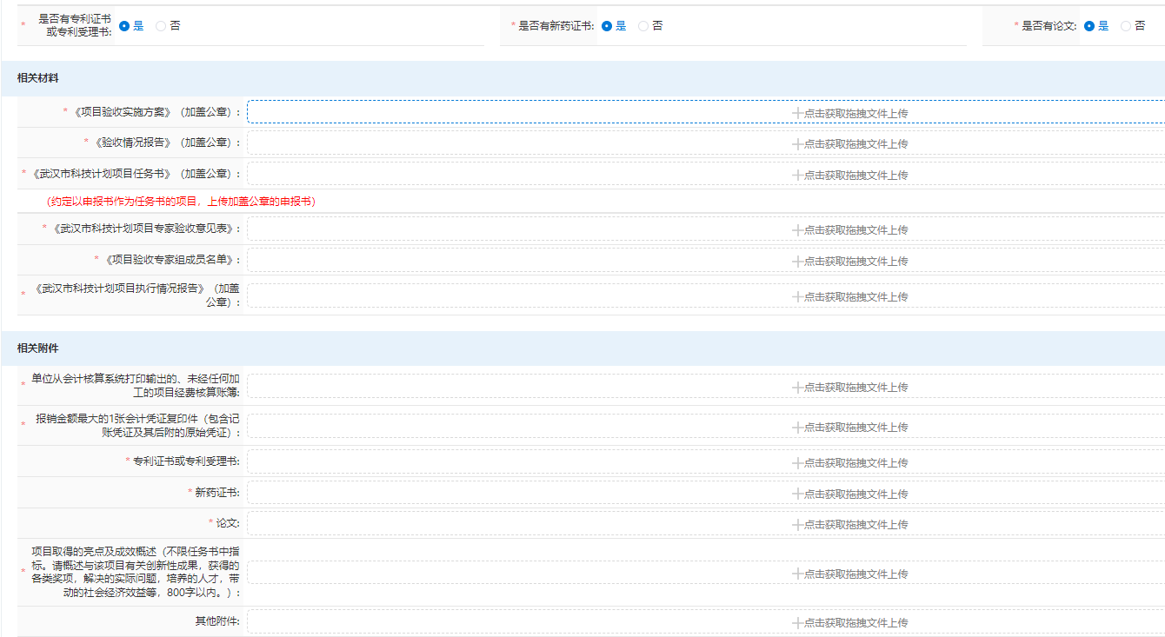Open upload area for 论文

[849, 524]
